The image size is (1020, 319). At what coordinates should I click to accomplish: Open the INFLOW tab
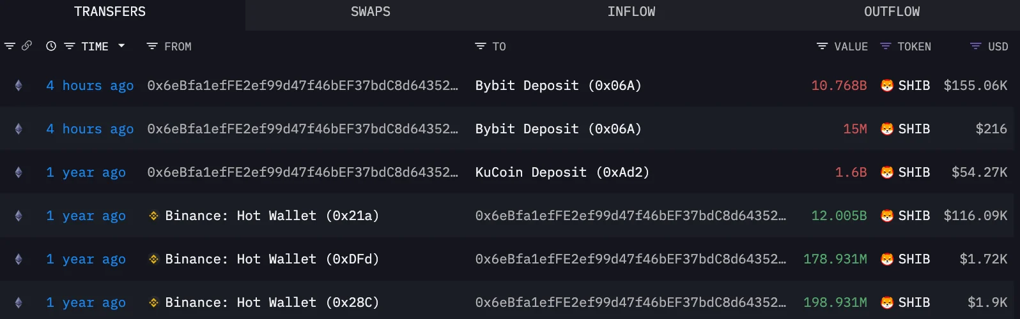point(631,12)
